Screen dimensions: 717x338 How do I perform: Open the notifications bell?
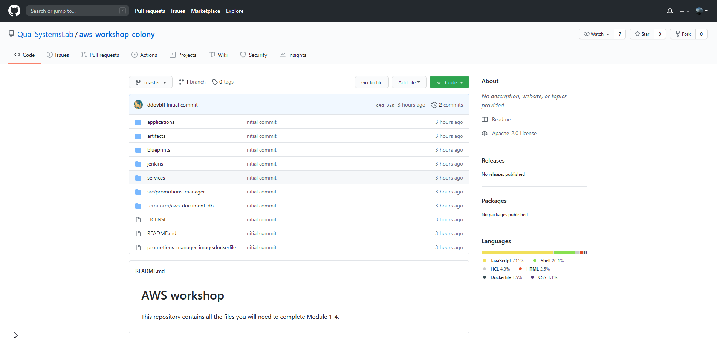point(670,11)
